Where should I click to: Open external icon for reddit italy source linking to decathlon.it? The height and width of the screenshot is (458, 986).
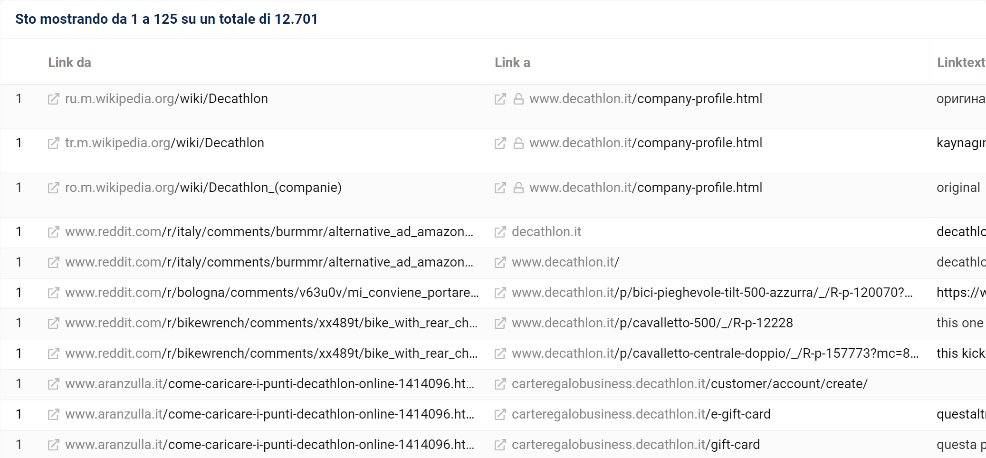(x=53, y=232)
